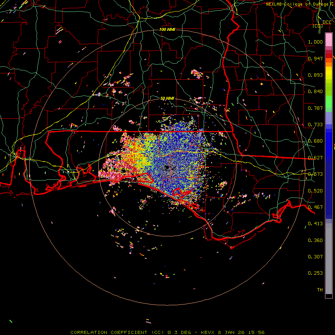Pick the pink swatch beside 1.000
This screenshot has height=335, width=335.
point(329,40)
